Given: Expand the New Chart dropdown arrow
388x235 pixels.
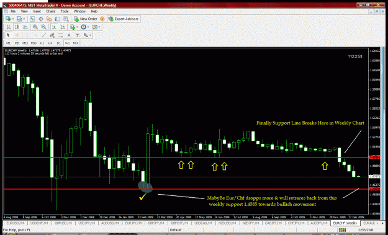Looking at the screenshot, I should (x=12, y=19).
